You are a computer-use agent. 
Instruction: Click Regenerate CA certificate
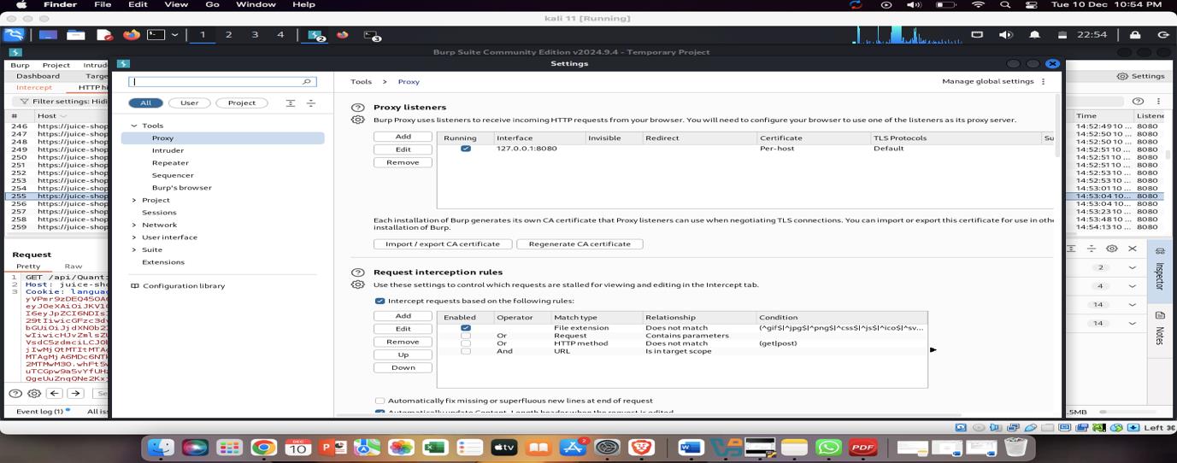click(580, 243)
